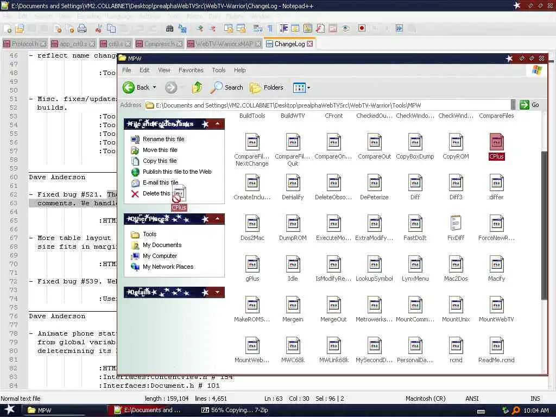Screen dimensions: 556x417
Task: Collapse the File and Folder Tasks panel
Action: (217, 124)
